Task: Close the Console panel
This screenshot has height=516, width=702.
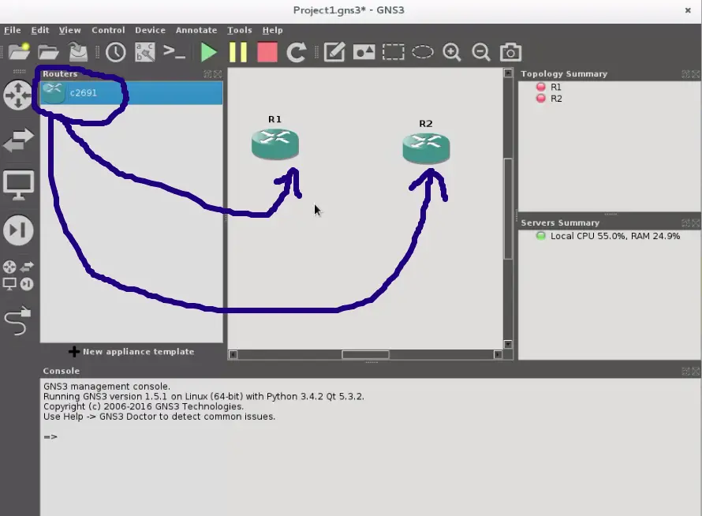Action: tap(696, 371)
